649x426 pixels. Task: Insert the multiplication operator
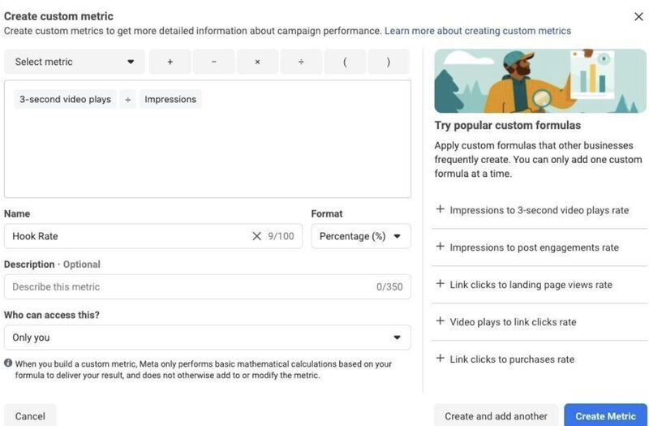coord(257,62)
